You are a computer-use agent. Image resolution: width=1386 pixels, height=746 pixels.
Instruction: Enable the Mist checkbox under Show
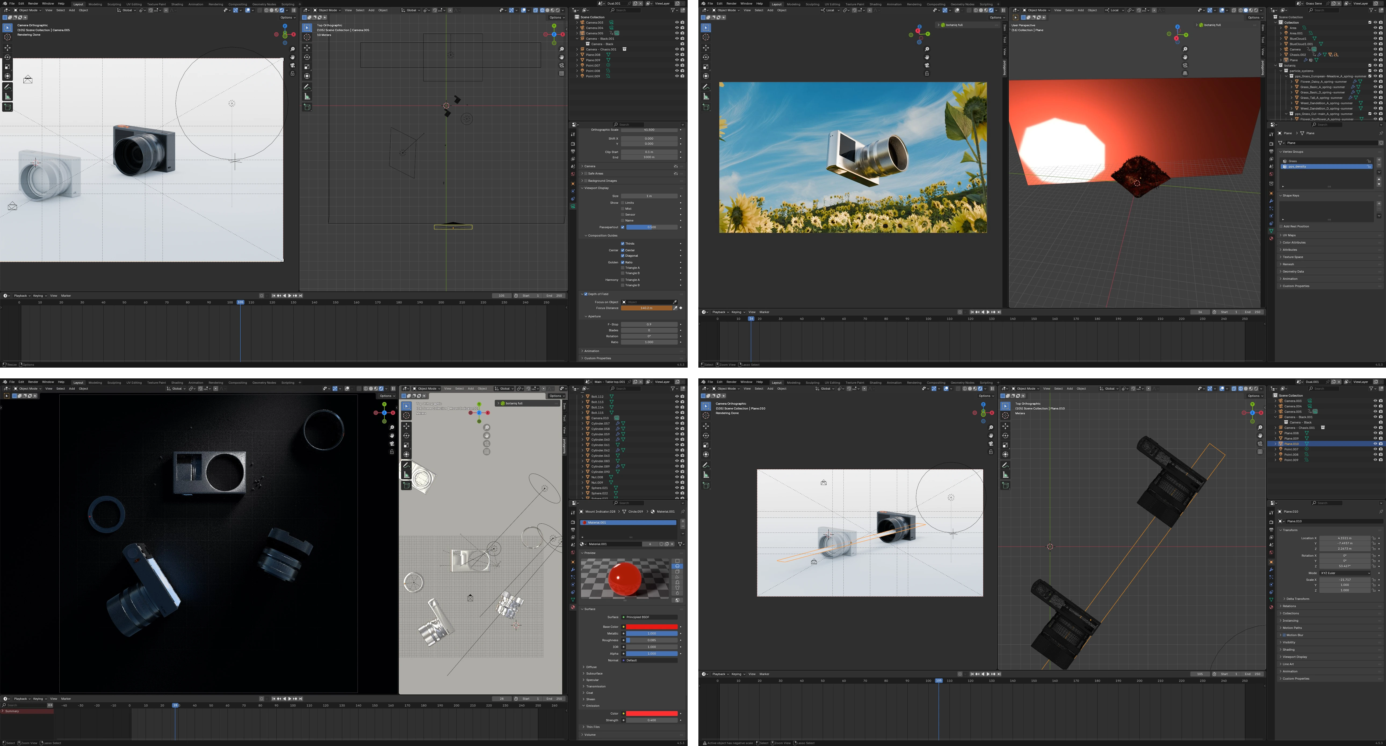(623, 209)
